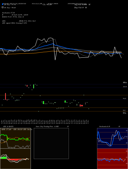128x169 pixels.
Task: Click the 'Stochastics: 57.53' readout
Action: 8,13
